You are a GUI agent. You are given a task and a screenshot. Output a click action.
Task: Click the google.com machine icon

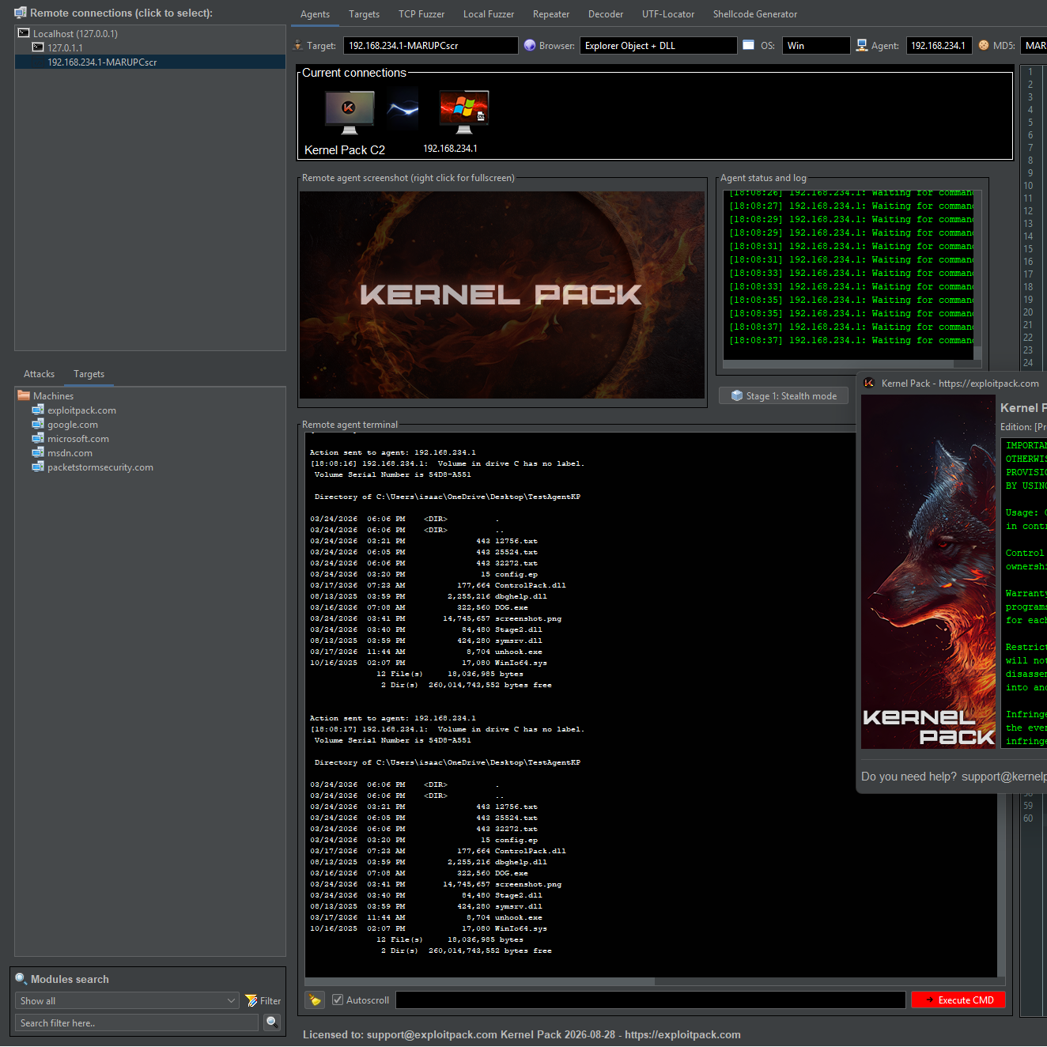pos(38,424)
